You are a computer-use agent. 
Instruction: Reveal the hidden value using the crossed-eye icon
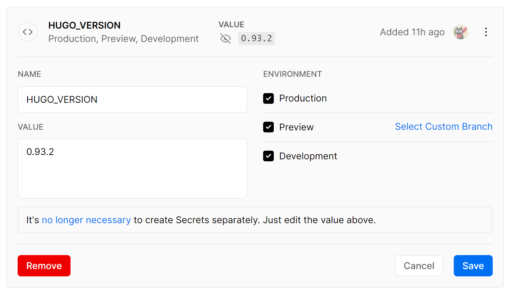click(226, 39)
